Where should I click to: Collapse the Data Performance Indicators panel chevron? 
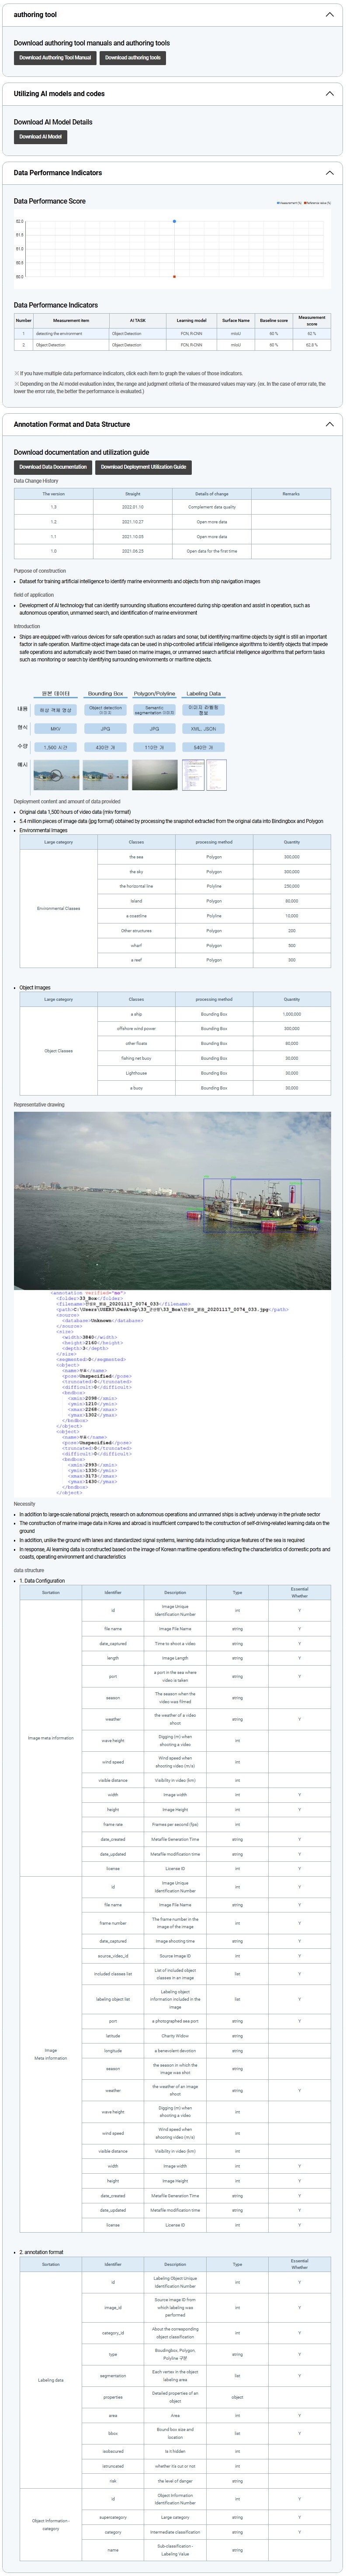tap(329, 173)
